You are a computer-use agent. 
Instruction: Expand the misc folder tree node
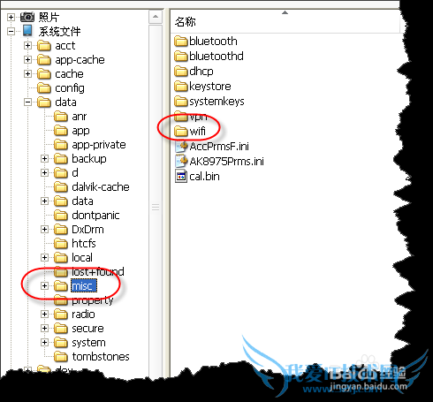(x=44, y=285)
